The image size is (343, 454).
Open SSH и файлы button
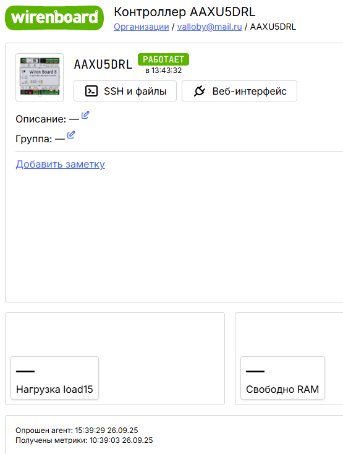click(125, 91)
